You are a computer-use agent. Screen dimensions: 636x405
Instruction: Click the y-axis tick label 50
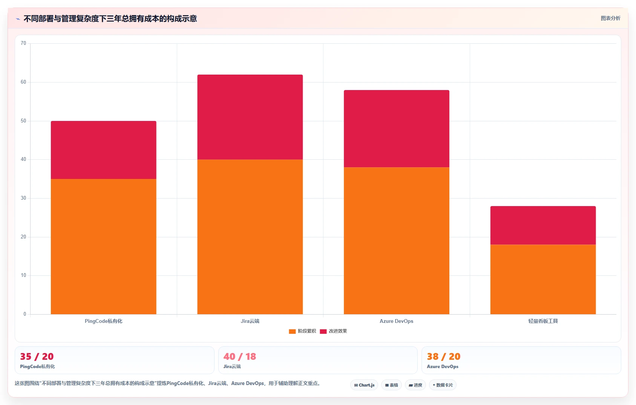(x=23, y=121)
